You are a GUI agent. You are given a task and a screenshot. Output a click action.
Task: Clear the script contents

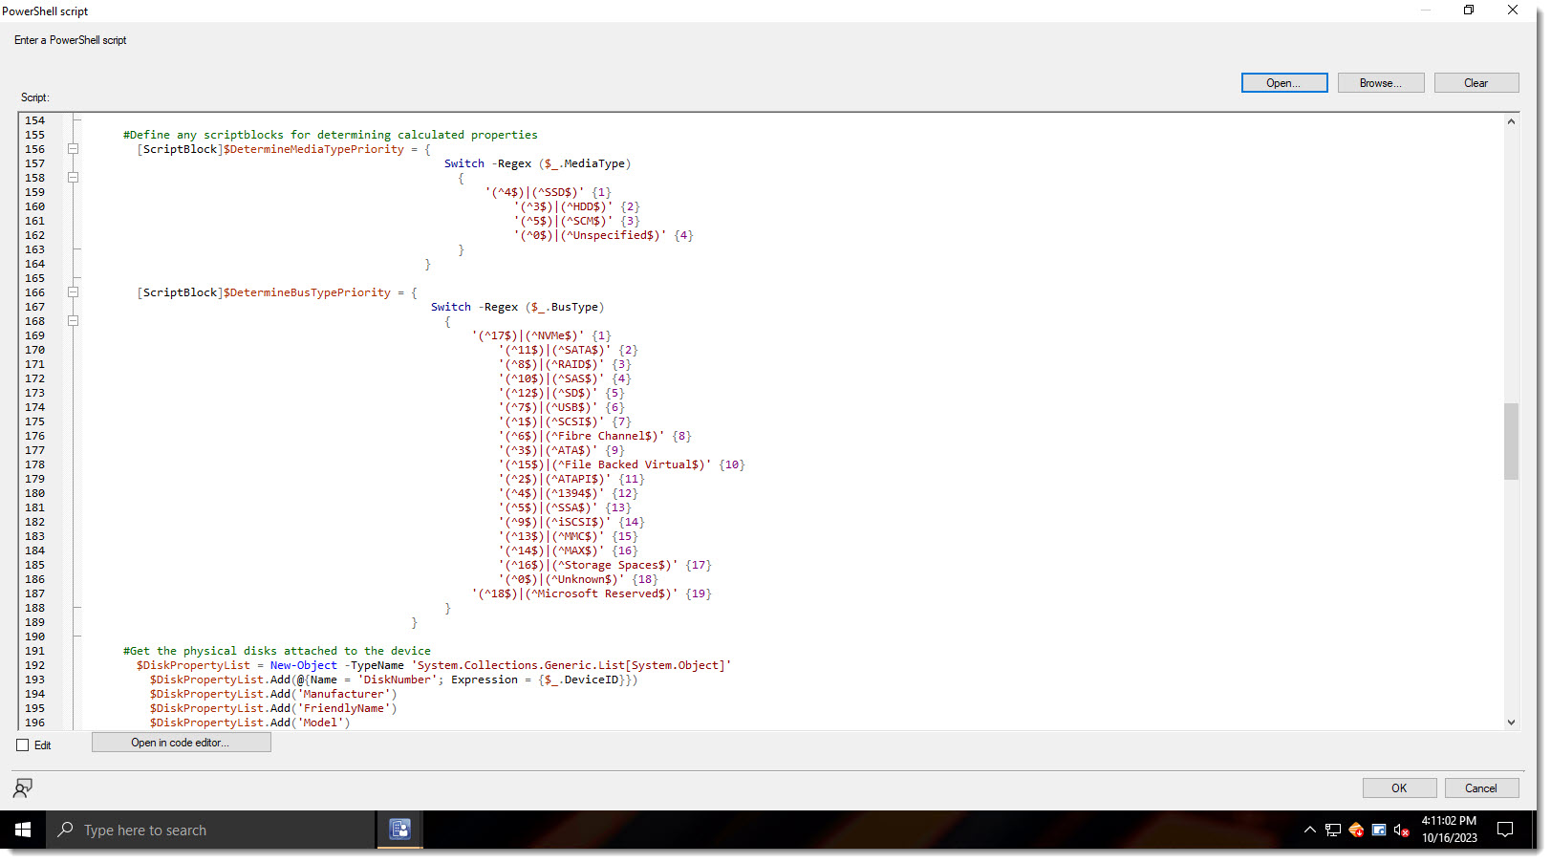(1476, 83)
